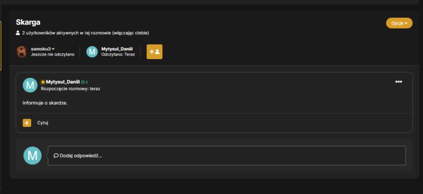
Task: Click the yellow star badge icon
Action: click(43, 82)
